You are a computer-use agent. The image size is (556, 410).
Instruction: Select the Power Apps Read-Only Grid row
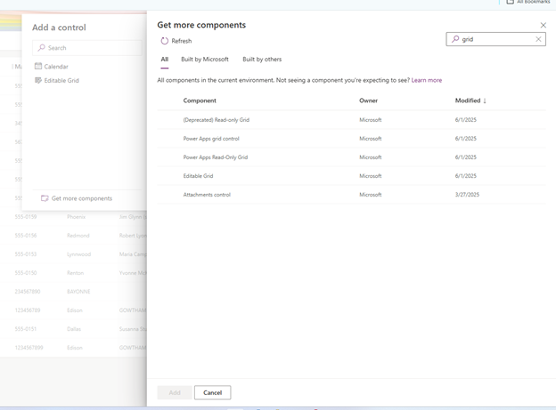pos(351,157)
